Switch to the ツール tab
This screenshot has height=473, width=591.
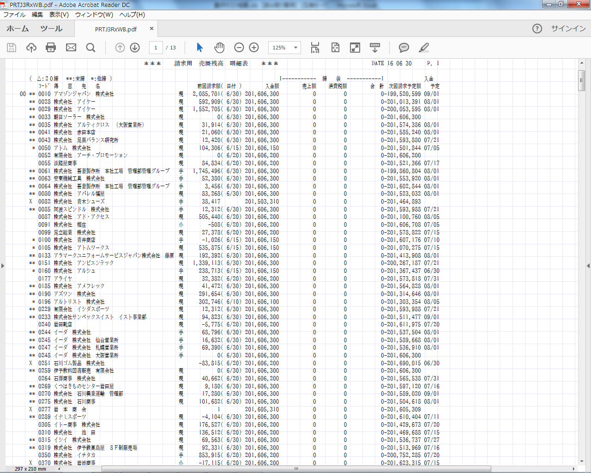51,29
